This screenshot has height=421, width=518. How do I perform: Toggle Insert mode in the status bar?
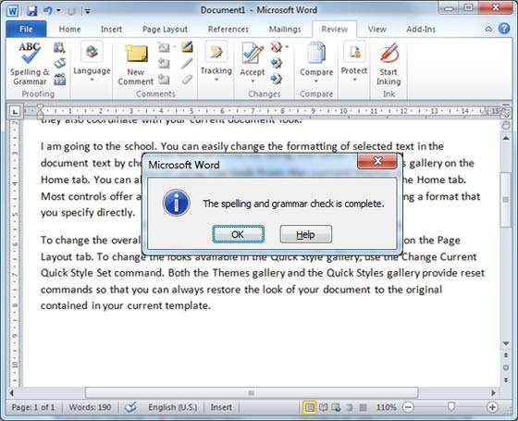pyautogui.click(x=221, y=407)
